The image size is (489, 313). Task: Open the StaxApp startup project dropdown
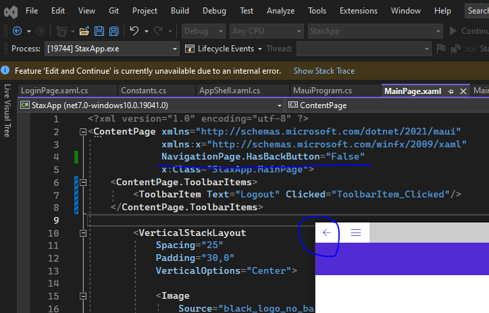click(376, 31)
